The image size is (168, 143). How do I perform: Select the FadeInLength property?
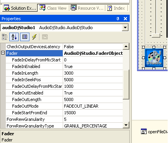(34, 73)
